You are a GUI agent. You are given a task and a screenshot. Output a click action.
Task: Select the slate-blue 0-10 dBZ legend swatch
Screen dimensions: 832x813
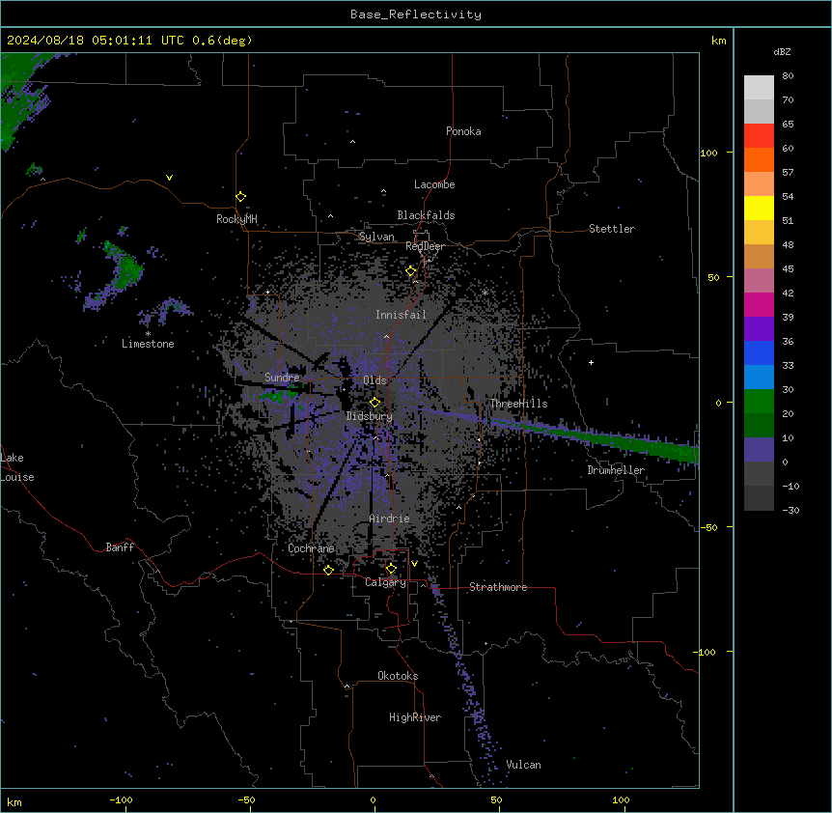click(759, 450)
